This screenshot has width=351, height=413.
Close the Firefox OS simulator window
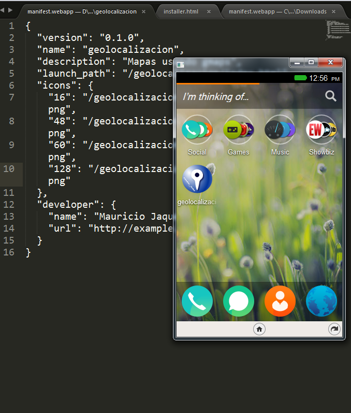point(330,63)
